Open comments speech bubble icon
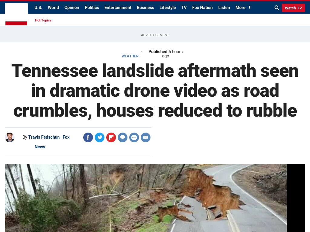Image resolution: width=310 pixels, height=232 pixels. click(x=123, y=137)
